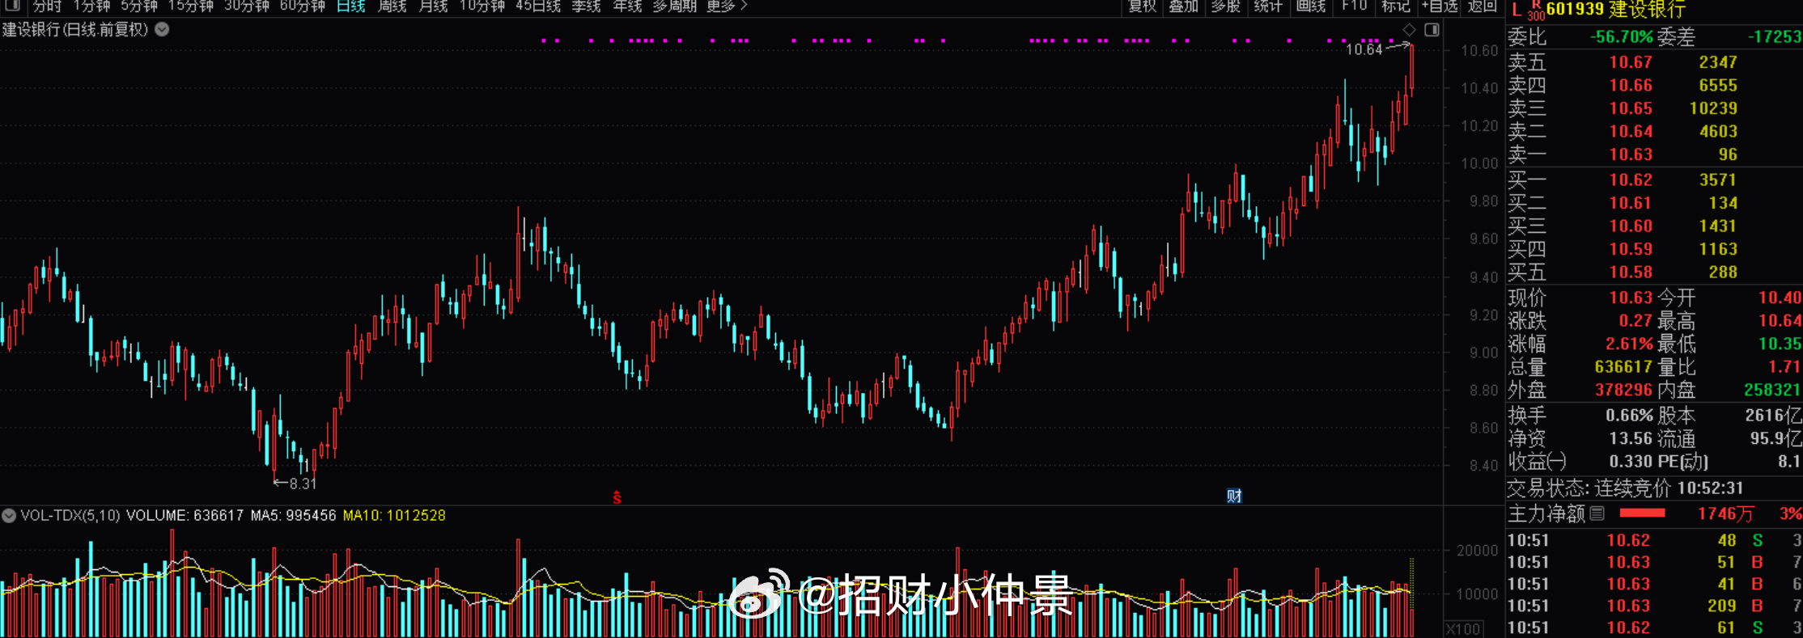
Task: Switch to 30分钟 period
Action: [246, 6]
